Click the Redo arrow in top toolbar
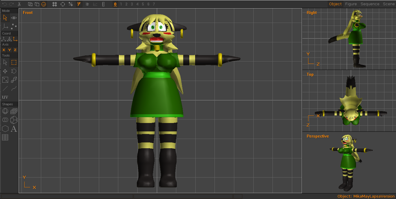 [x=11, y=4]
